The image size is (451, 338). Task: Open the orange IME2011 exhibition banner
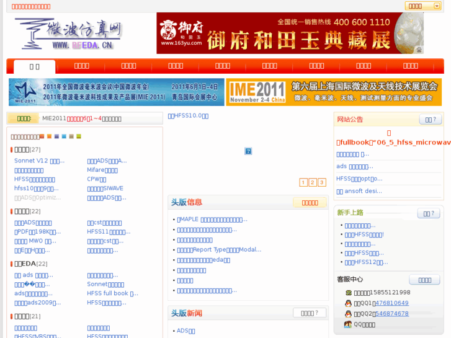coord(334,92)
